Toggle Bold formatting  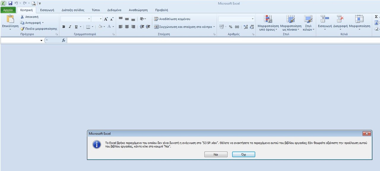[64, 27]
